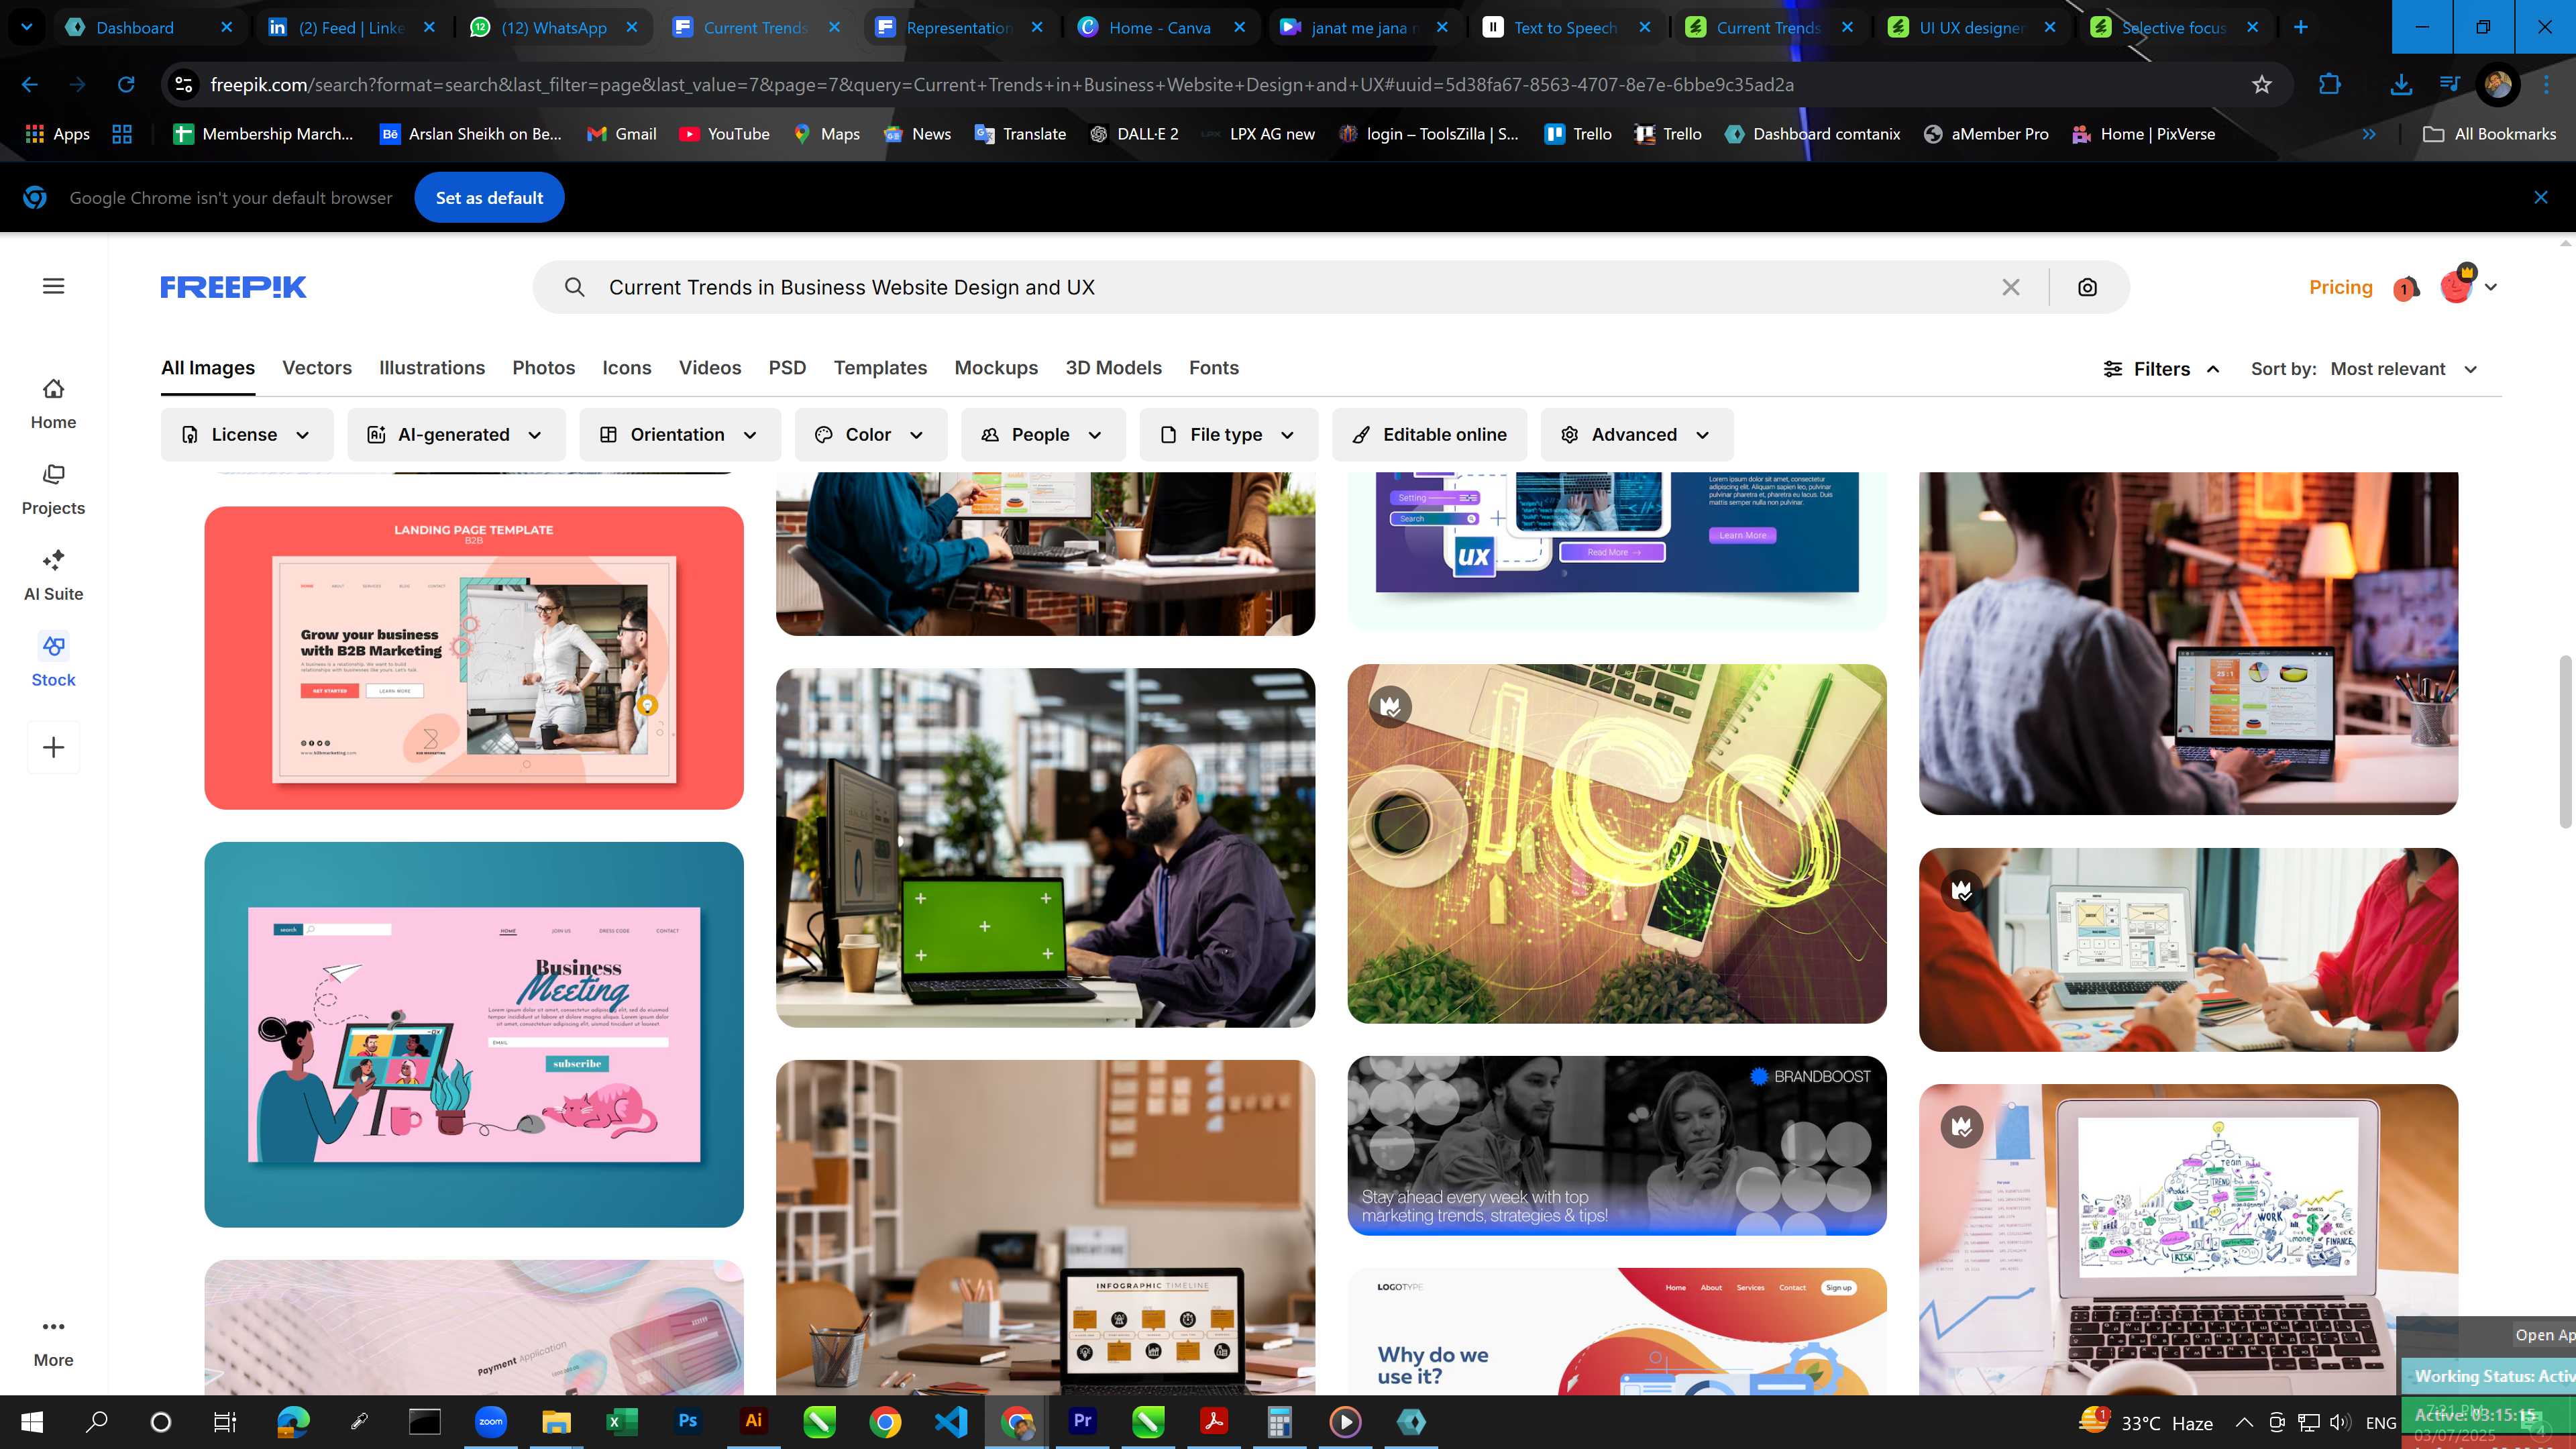This screenshot has height=1449, width=2576.
Task: Switch to the Fonts tab
Action: pos(1214,367)
